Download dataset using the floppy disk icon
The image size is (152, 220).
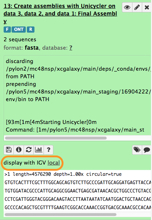pos(9,150)
